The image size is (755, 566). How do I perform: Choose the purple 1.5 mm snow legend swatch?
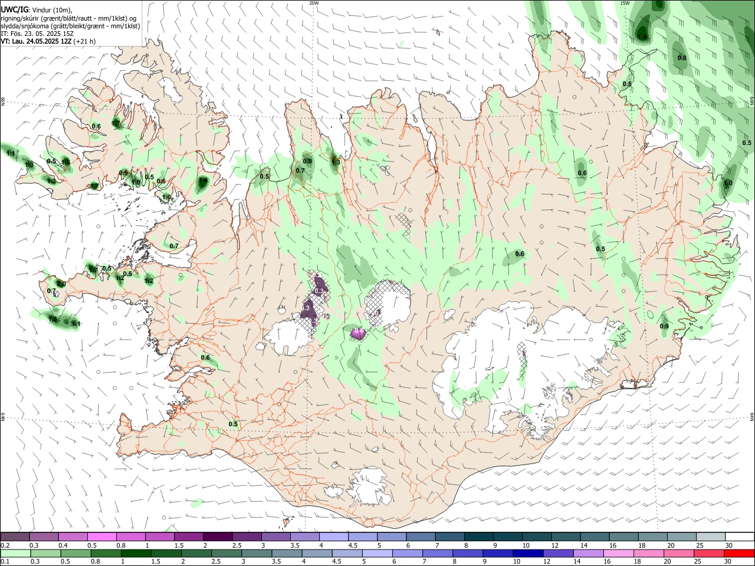(x=189, y=537)
